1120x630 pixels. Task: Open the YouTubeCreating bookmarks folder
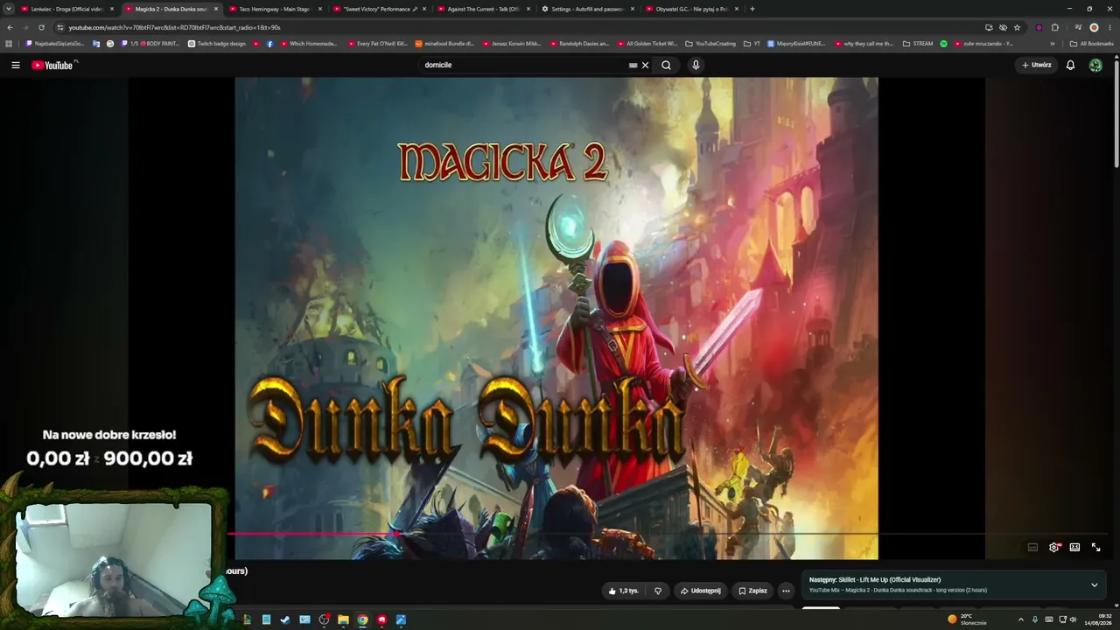(710, 44)
